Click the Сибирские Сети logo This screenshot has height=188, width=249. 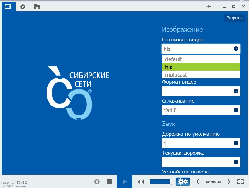78,93
